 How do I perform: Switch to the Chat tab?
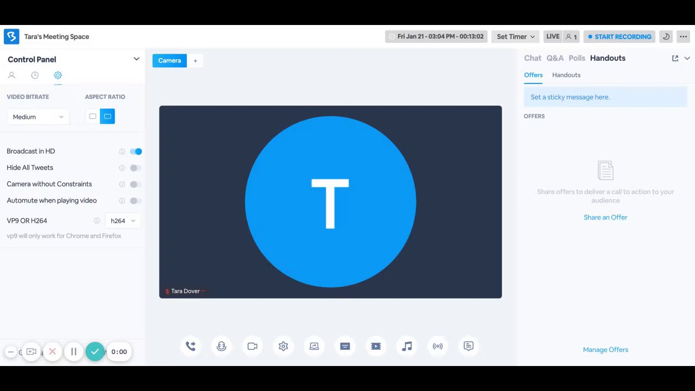pyautogui.click(x=533, y=58)
